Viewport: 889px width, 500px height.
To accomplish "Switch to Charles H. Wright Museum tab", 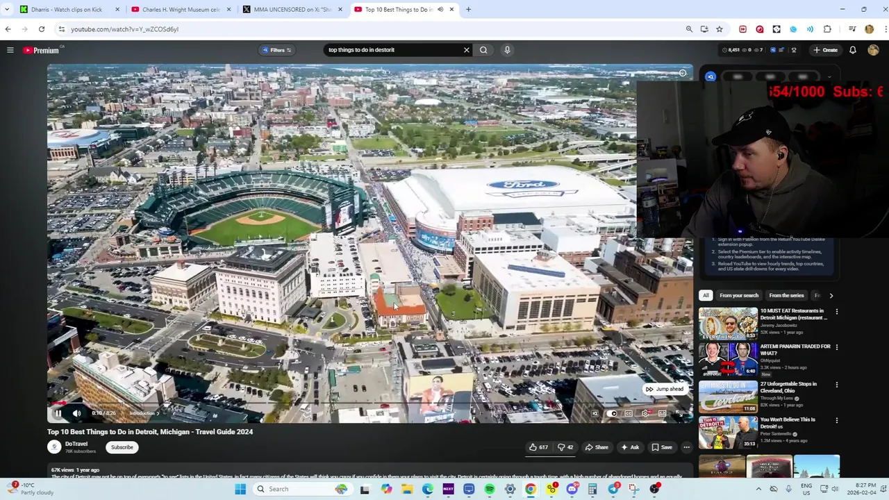I will tap(181, 10).
